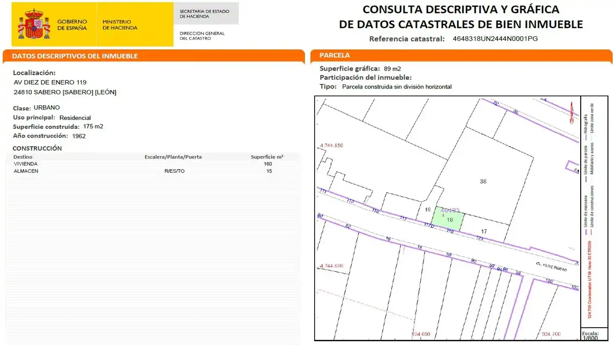Click the 'Superficie m²' column header

267,157
